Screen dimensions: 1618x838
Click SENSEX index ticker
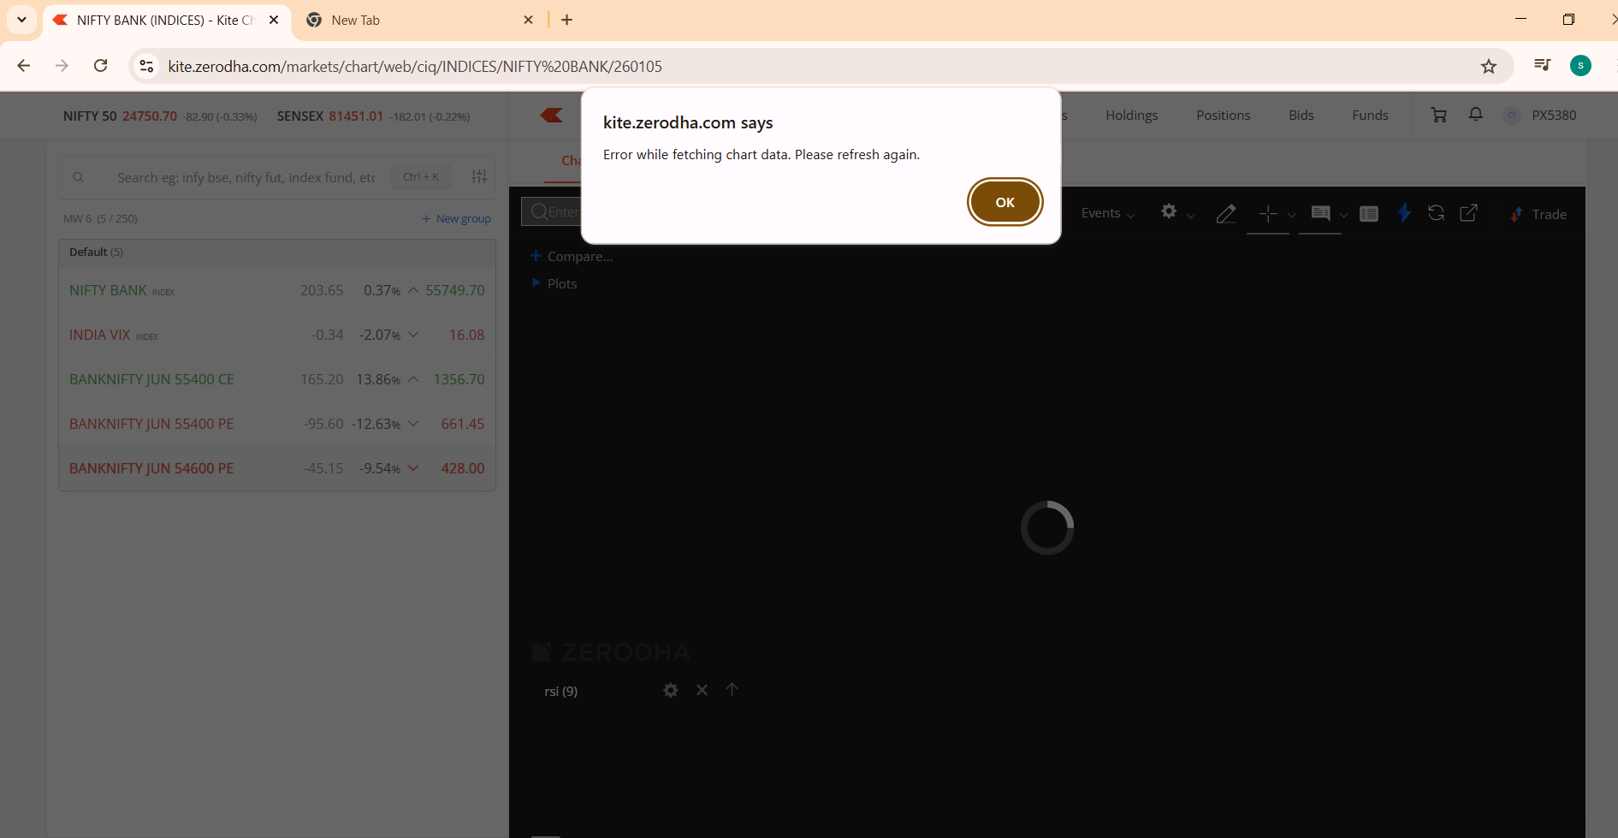pyautogui.click(x=373, y=116)
